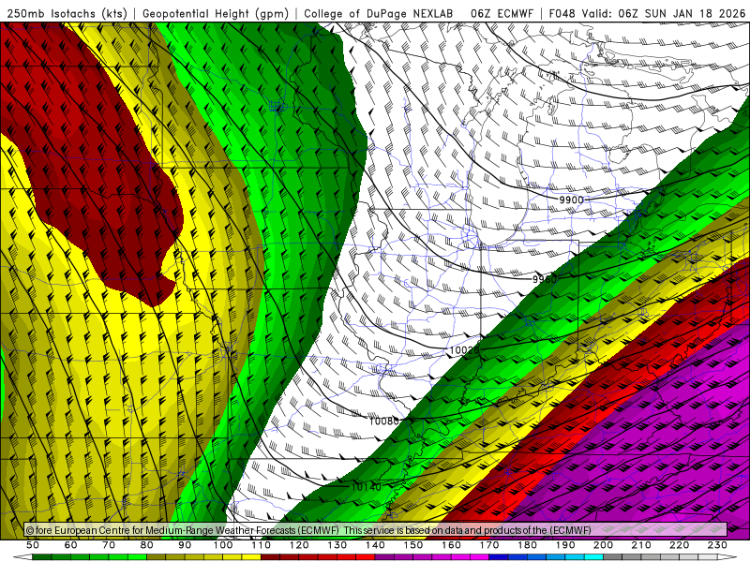Click the 220 value on the color scale

tap(679, 545)
